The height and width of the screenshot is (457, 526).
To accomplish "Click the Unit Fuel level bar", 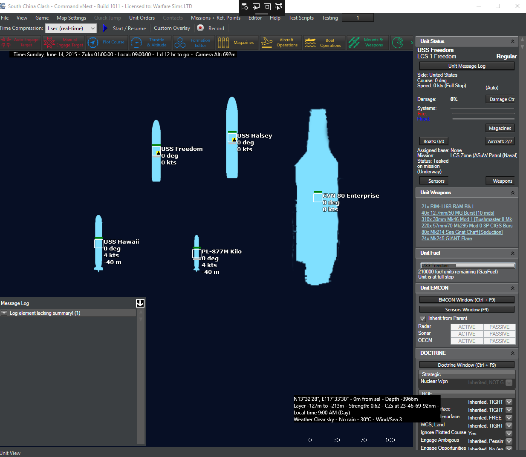I will click(467, 266).
